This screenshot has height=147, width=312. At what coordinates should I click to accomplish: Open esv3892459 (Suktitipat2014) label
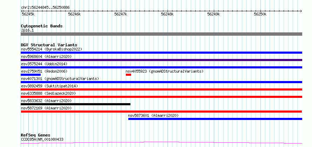(49, 86)
